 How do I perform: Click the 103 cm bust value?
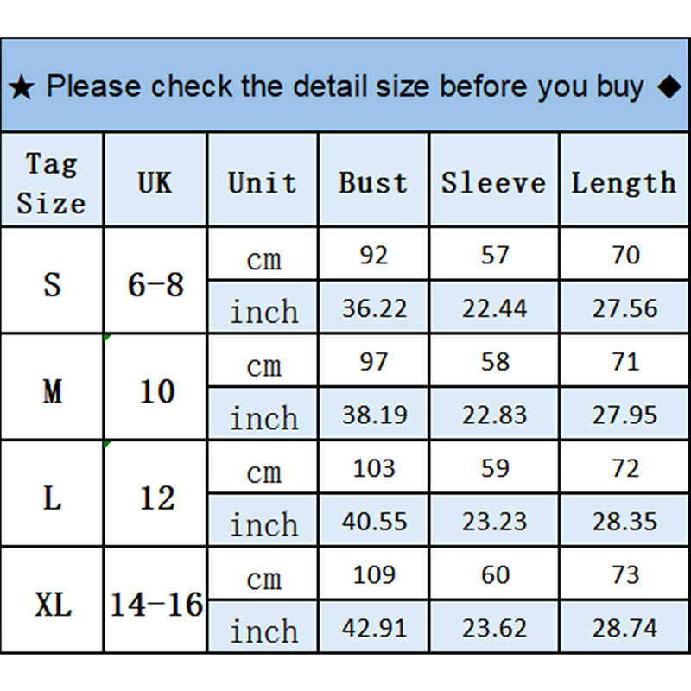click(x=373, y=468)
